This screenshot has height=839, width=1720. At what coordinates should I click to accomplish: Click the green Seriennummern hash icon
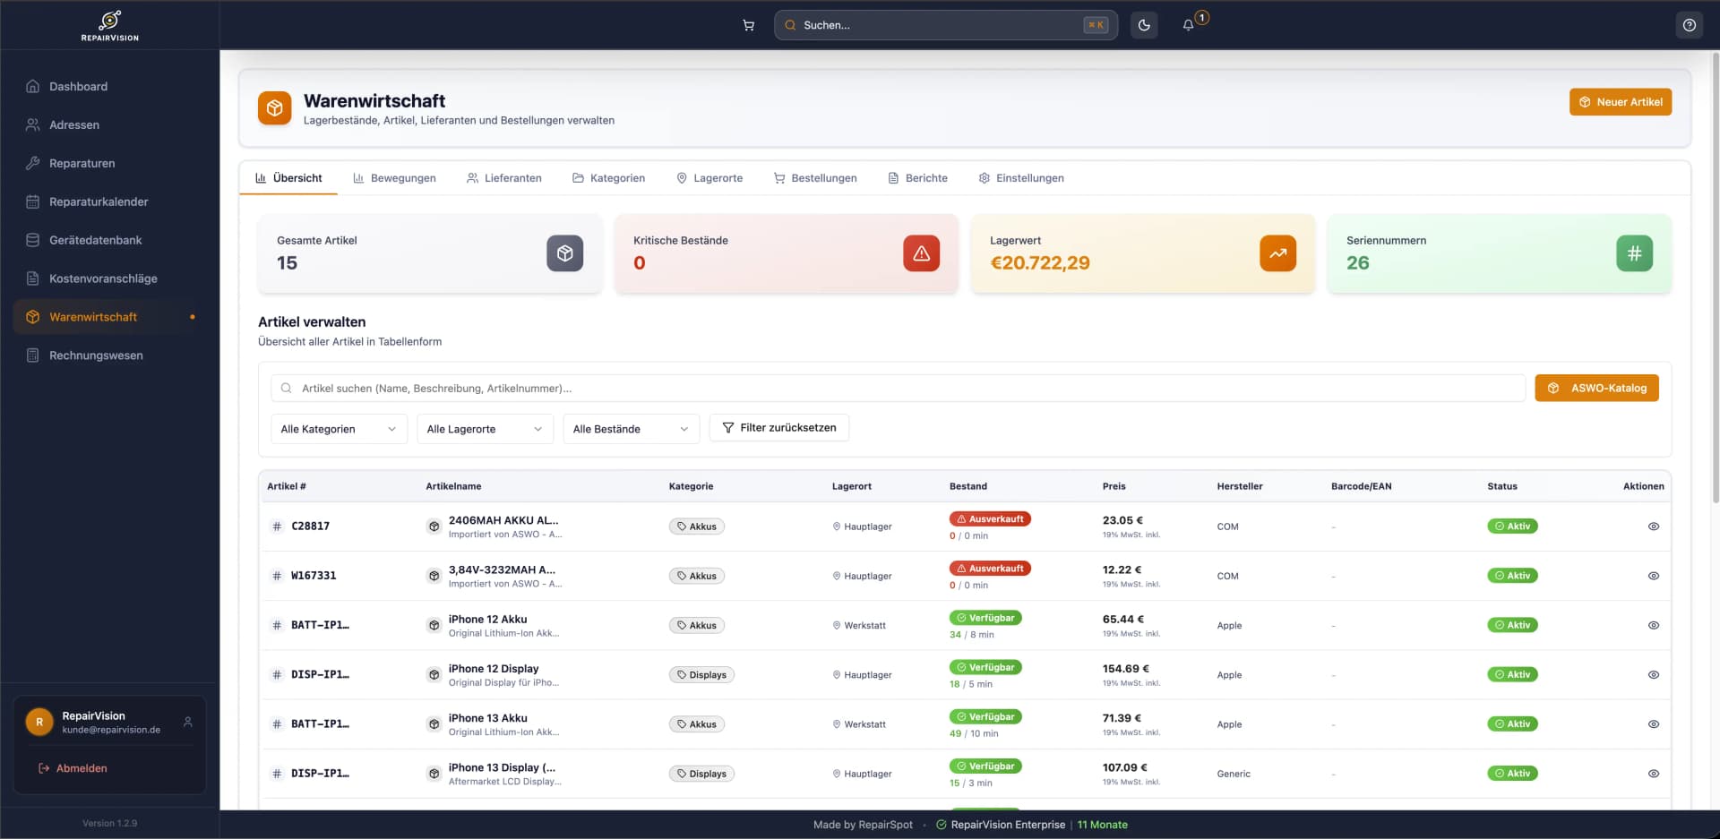(1634, 253)
